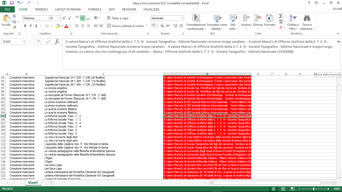Increase the font size
This screenshot has height=192, width=342.
(64, 18)
